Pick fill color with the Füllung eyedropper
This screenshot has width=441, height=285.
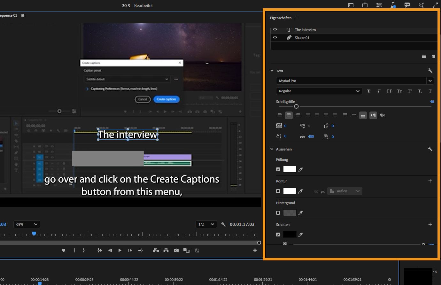300,170
